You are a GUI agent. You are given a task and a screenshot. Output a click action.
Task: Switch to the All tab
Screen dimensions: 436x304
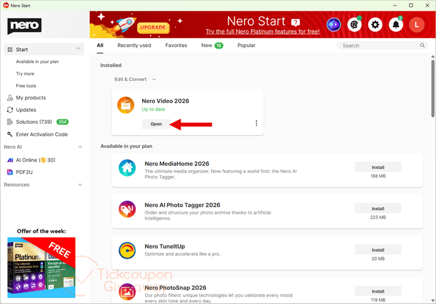(100, 45)
